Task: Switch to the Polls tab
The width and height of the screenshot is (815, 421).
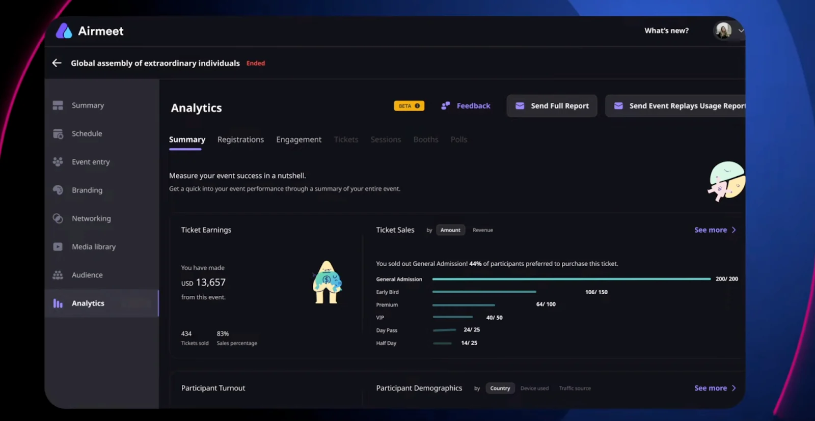Action: pos(458,139)
